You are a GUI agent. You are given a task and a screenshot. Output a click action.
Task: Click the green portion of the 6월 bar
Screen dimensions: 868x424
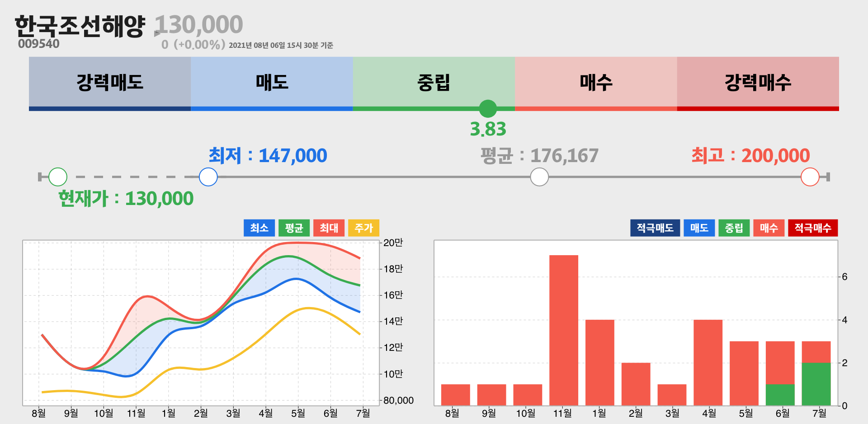[x=780, y=395]
